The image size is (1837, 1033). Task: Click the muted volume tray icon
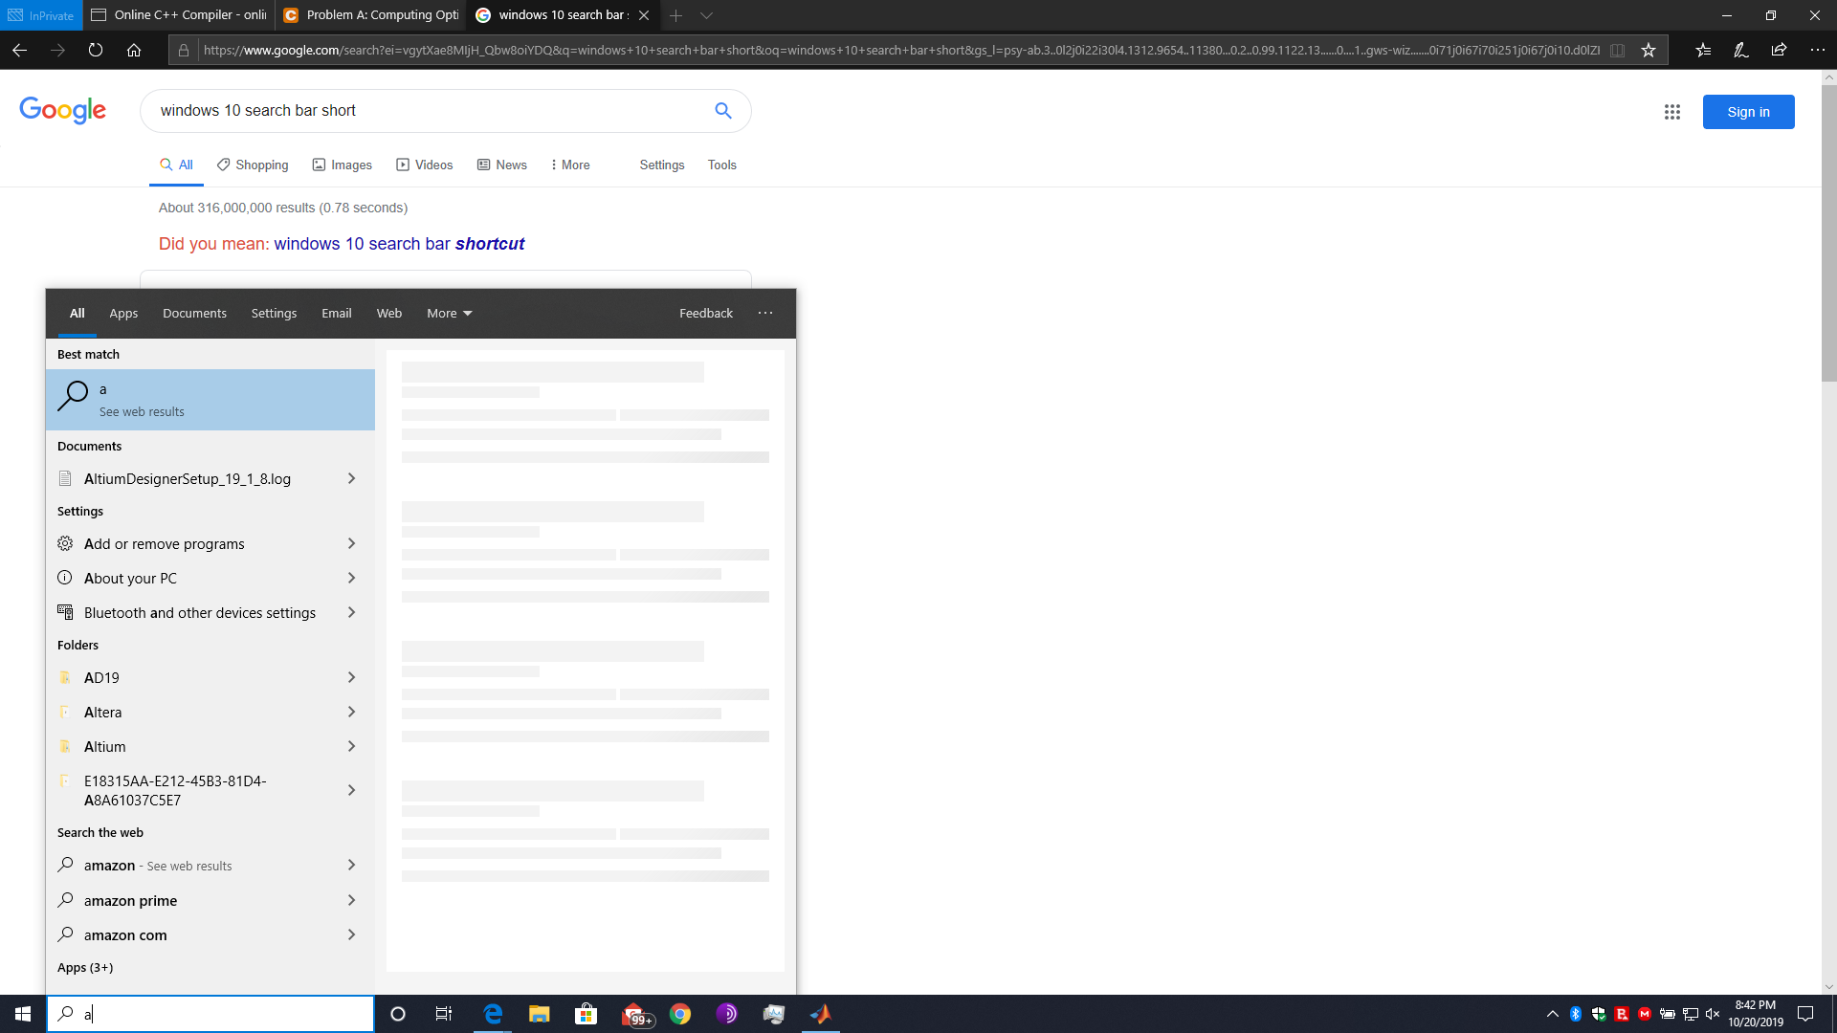click(x=1713, y=1014)
